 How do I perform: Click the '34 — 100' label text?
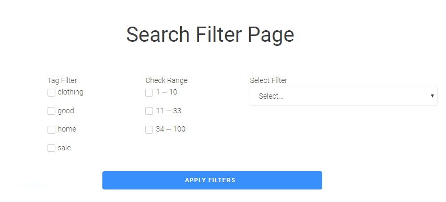(171, 129)
